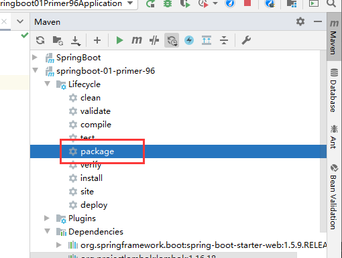Screen dimensions: 342x258
Task: Open Execute Maven Goal dialog
Action: pos(137,40)
